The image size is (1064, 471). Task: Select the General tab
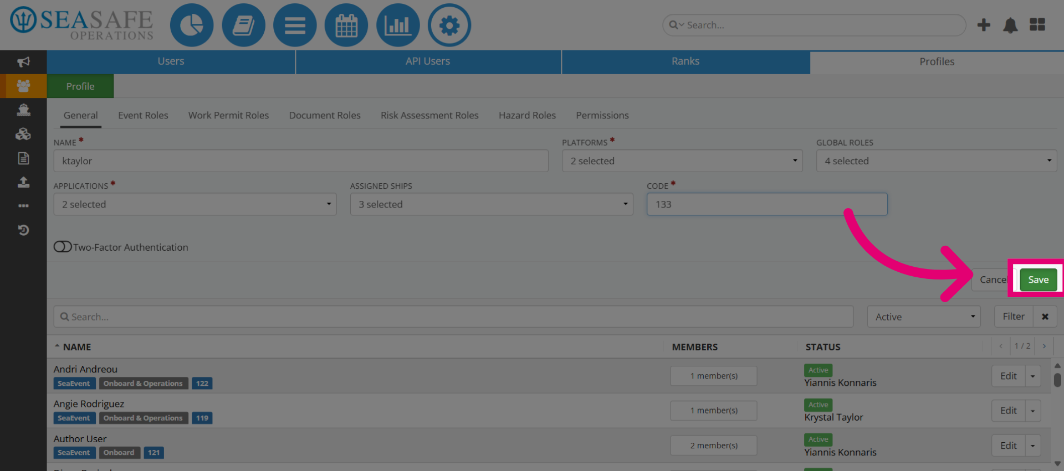point(80,115)
